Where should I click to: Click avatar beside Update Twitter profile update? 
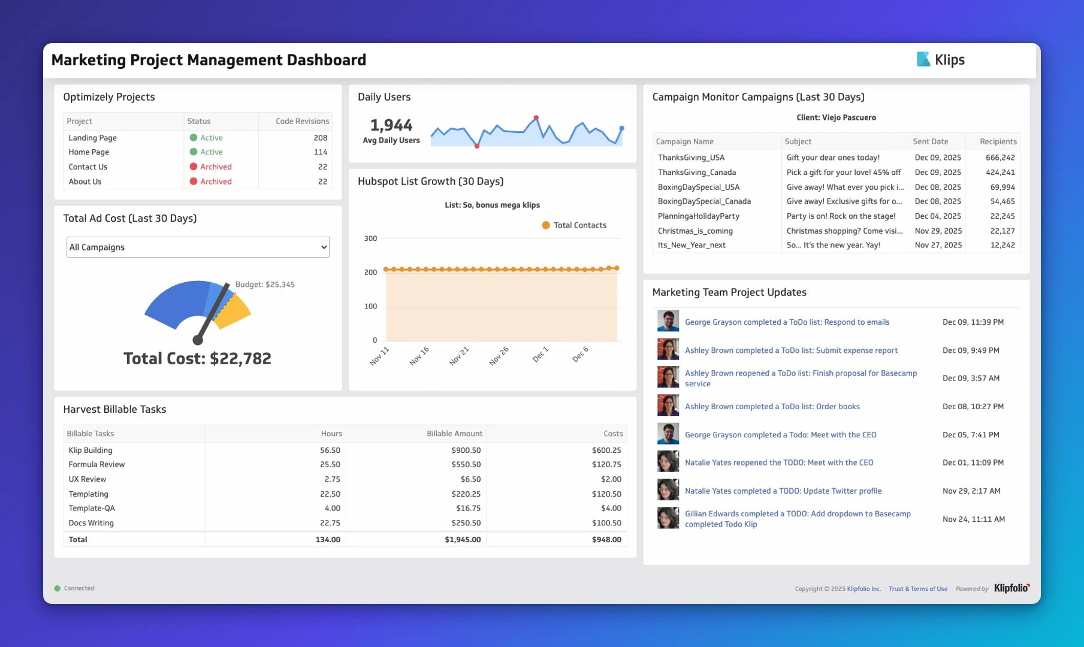pyautogui.click(x=668, y=490)
